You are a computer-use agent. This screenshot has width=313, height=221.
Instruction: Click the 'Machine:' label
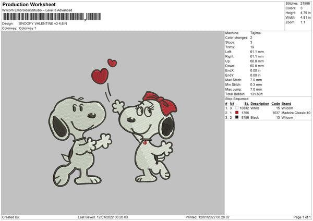[232, 33]
